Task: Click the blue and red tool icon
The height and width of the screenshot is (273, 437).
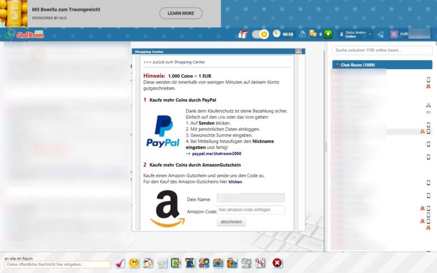Action: point(190,263)
